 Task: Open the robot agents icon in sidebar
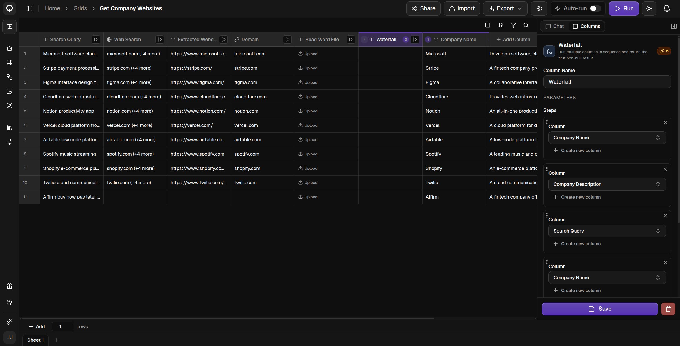click(x=10, y=48)
